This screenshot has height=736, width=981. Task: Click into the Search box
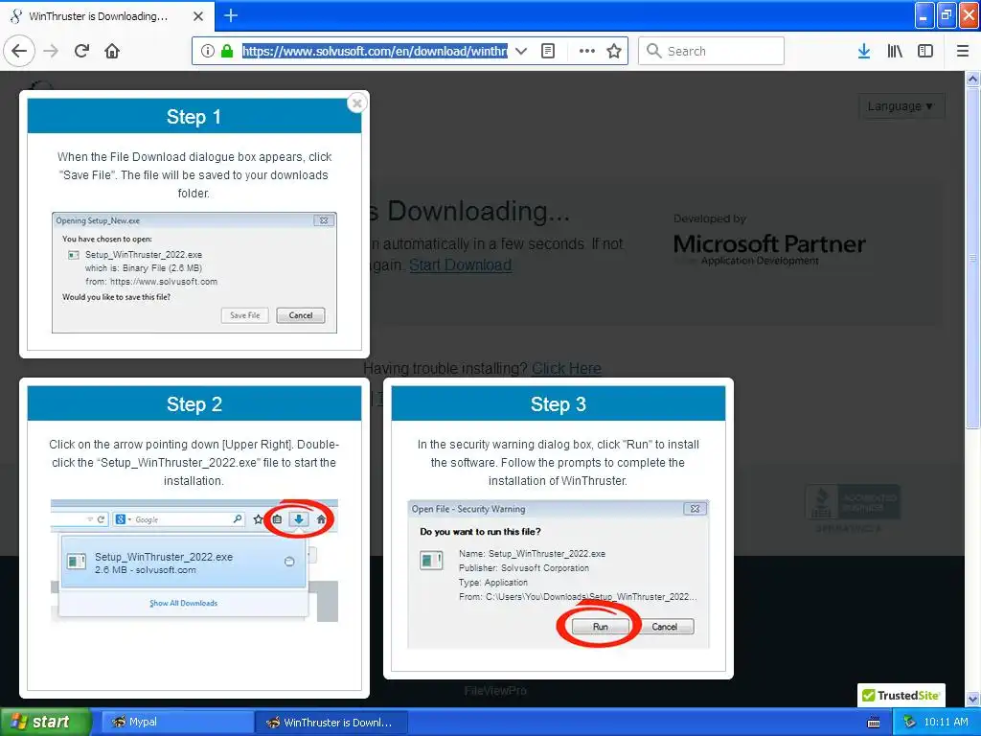(712, 51)
